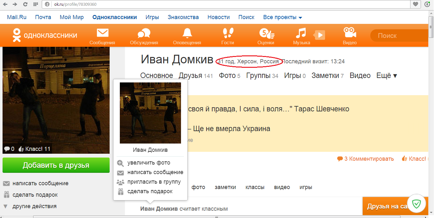Click the popup profile photo thumbnail

pos(150,113)
